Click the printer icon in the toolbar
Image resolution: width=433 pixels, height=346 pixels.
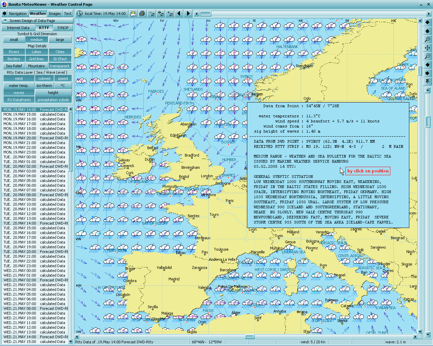(x=142, y=14)
